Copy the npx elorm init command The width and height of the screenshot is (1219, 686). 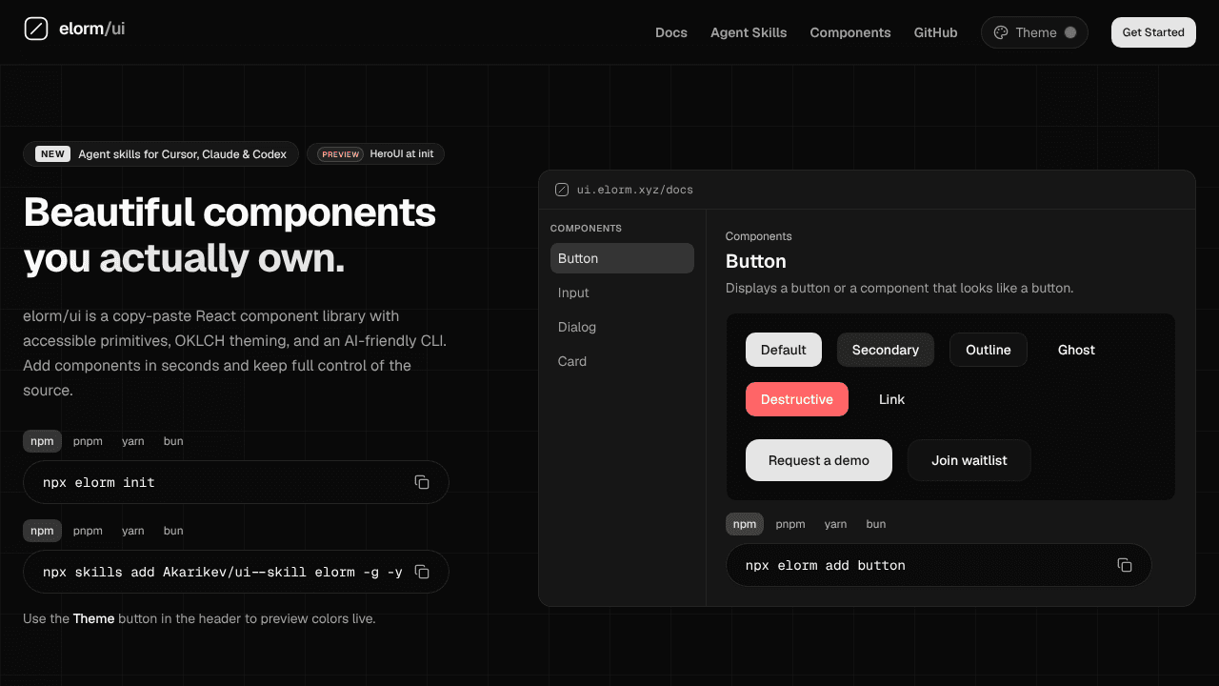422,482
